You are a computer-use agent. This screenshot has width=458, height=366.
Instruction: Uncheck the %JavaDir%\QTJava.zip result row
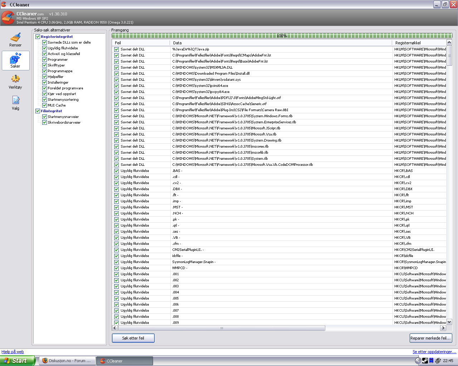click(116, 49)
